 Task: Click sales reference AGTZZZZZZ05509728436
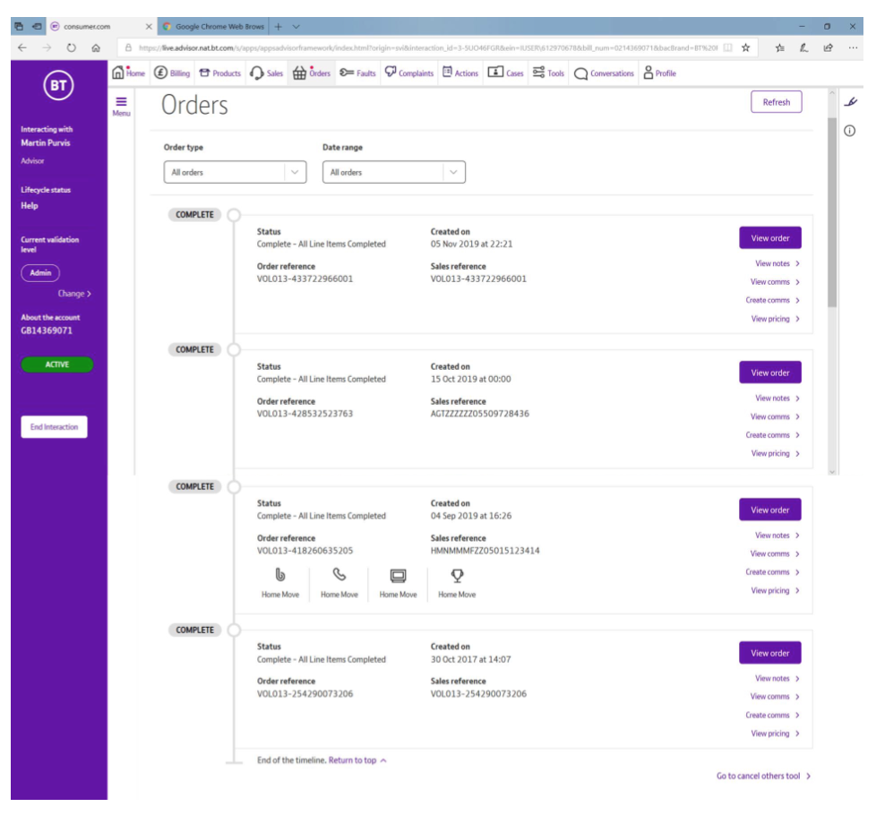[x=479, y=414]
